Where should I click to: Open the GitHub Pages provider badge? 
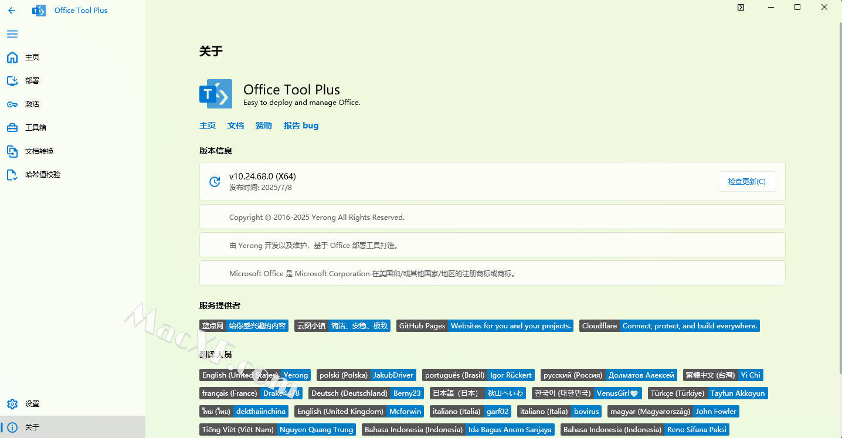[x=485, y=326]
